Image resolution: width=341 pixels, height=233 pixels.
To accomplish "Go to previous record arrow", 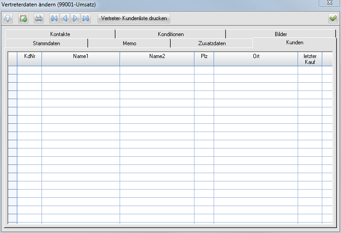I will (65, 18).
